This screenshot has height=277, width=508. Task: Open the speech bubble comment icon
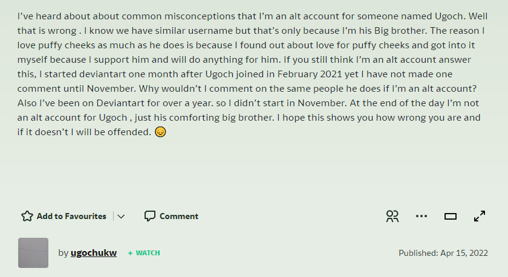coord(150,216)
